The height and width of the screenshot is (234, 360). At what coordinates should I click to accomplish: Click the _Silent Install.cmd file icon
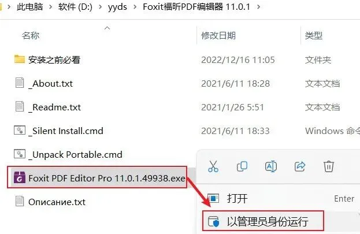point(20,130)
